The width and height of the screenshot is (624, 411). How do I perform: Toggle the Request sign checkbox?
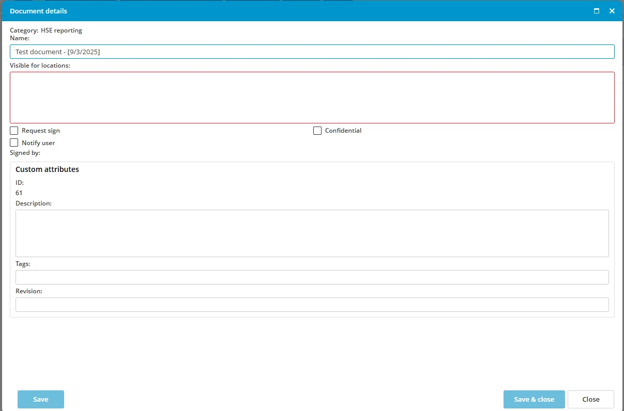pyautogui.click(x=14, y=131)
